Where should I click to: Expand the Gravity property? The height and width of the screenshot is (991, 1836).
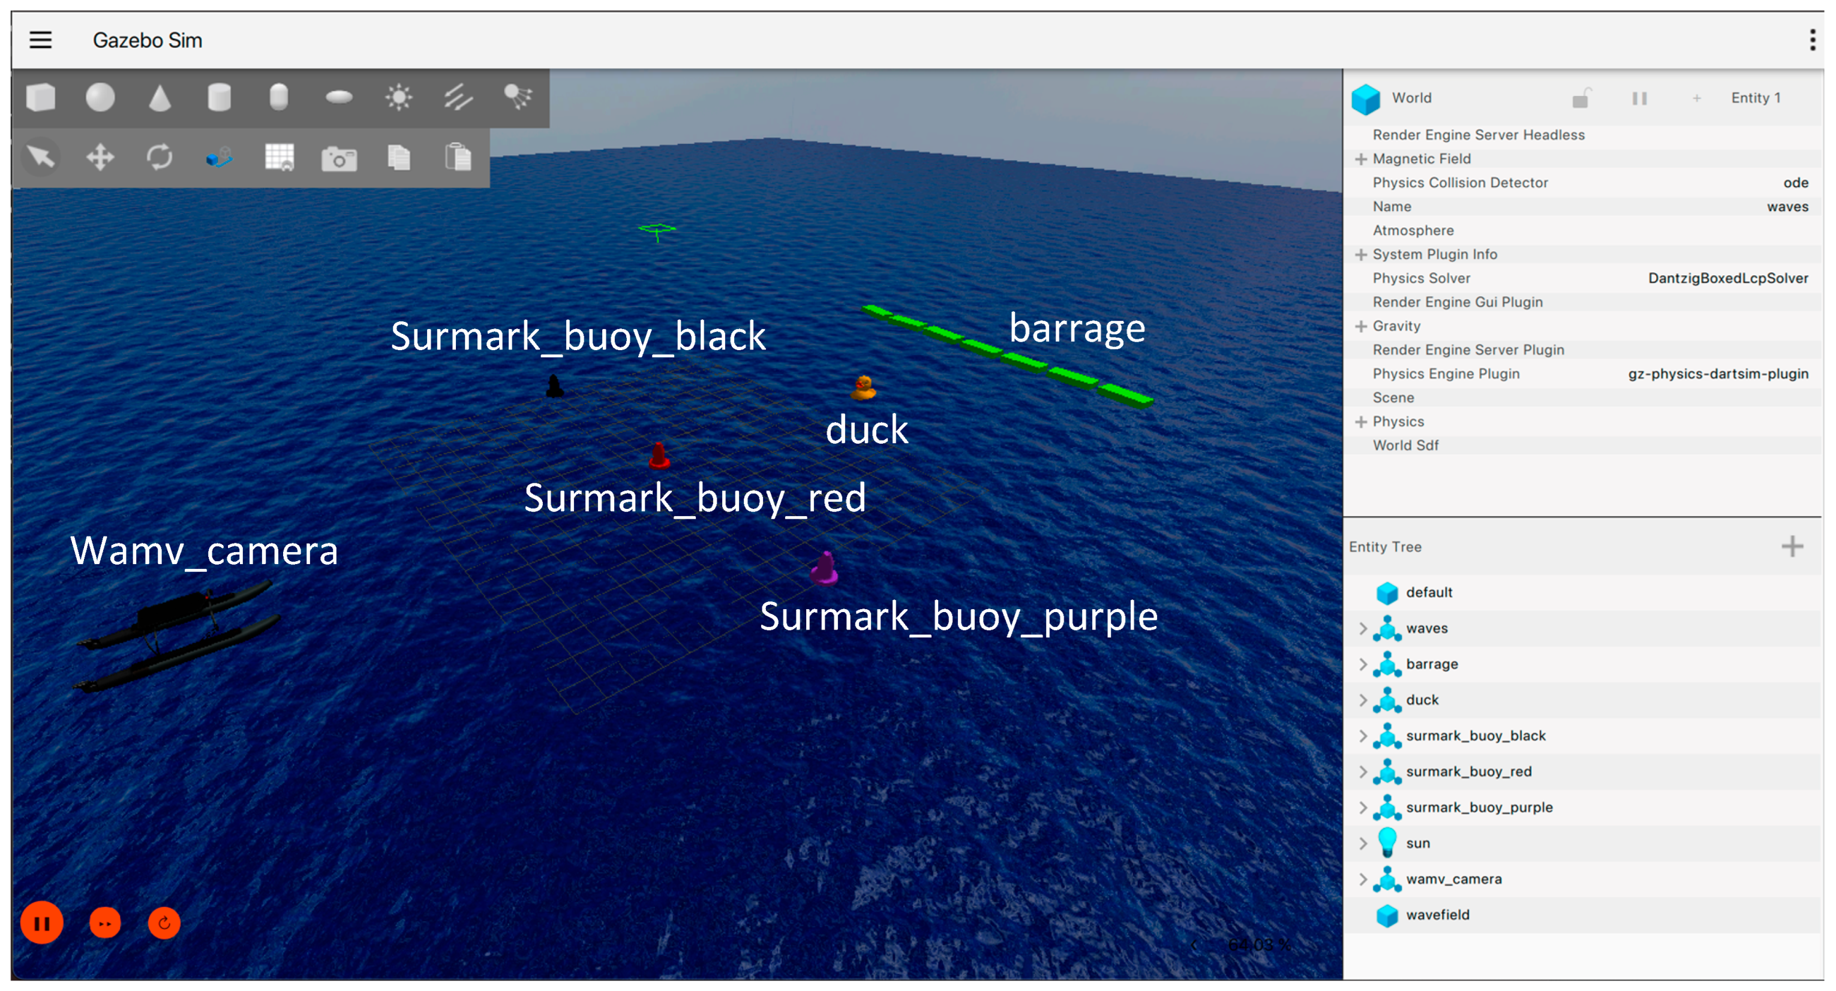(1360, 326)
